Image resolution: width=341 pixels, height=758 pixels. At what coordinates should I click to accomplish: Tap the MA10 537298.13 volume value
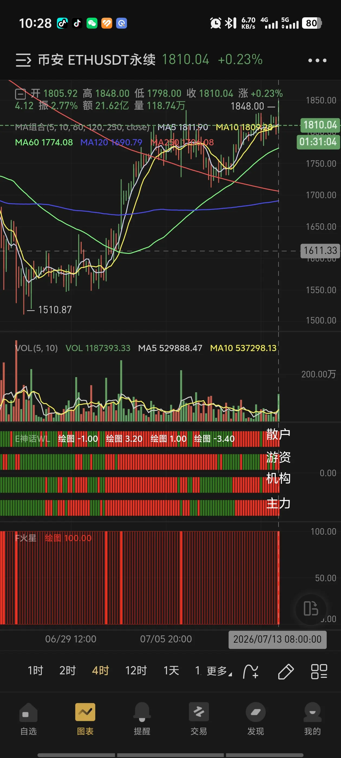(x=243, y=348)
